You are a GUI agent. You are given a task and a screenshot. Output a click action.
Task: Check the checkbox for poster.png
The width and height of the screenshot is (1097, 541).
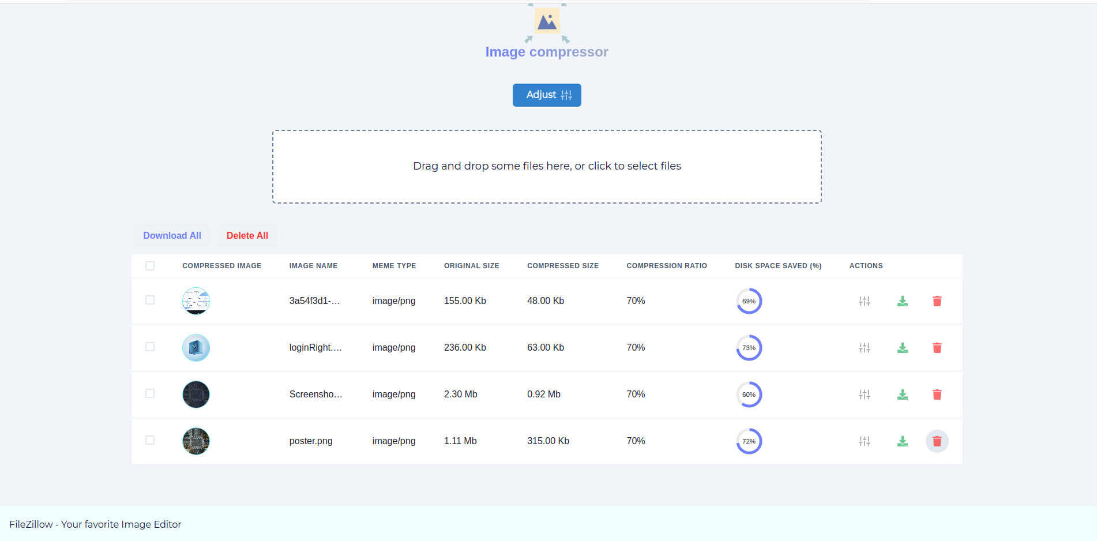pos(150,440)
